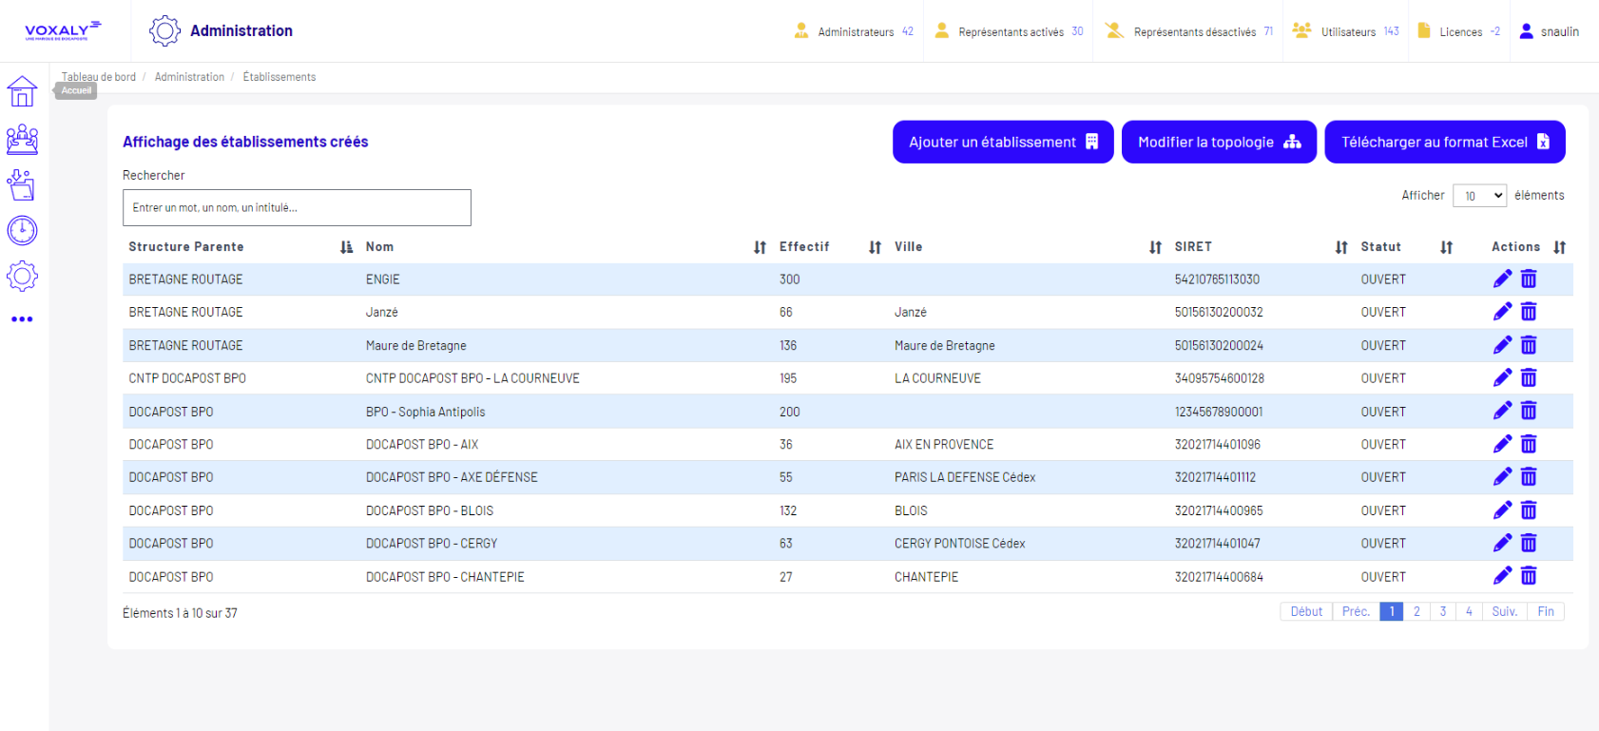Screen dimensions: 1599x731
Task: Edit CNTP DOCAPOST BPO - LA COURNEUVE row
Action: click(1502, 377)
